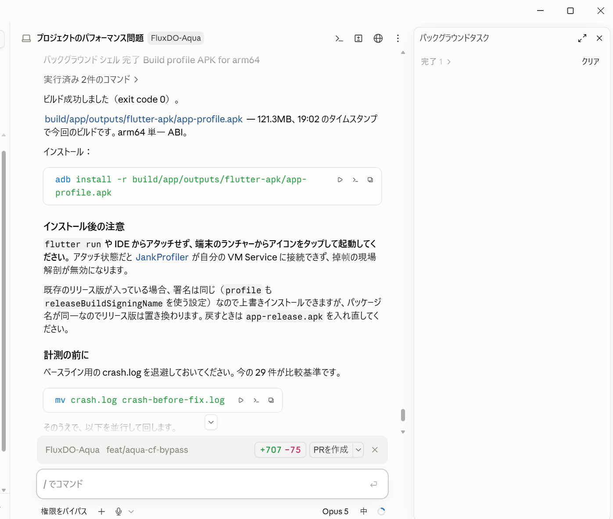Click the プロジェクトのパフォーマンス問題 title

(90, 38)
